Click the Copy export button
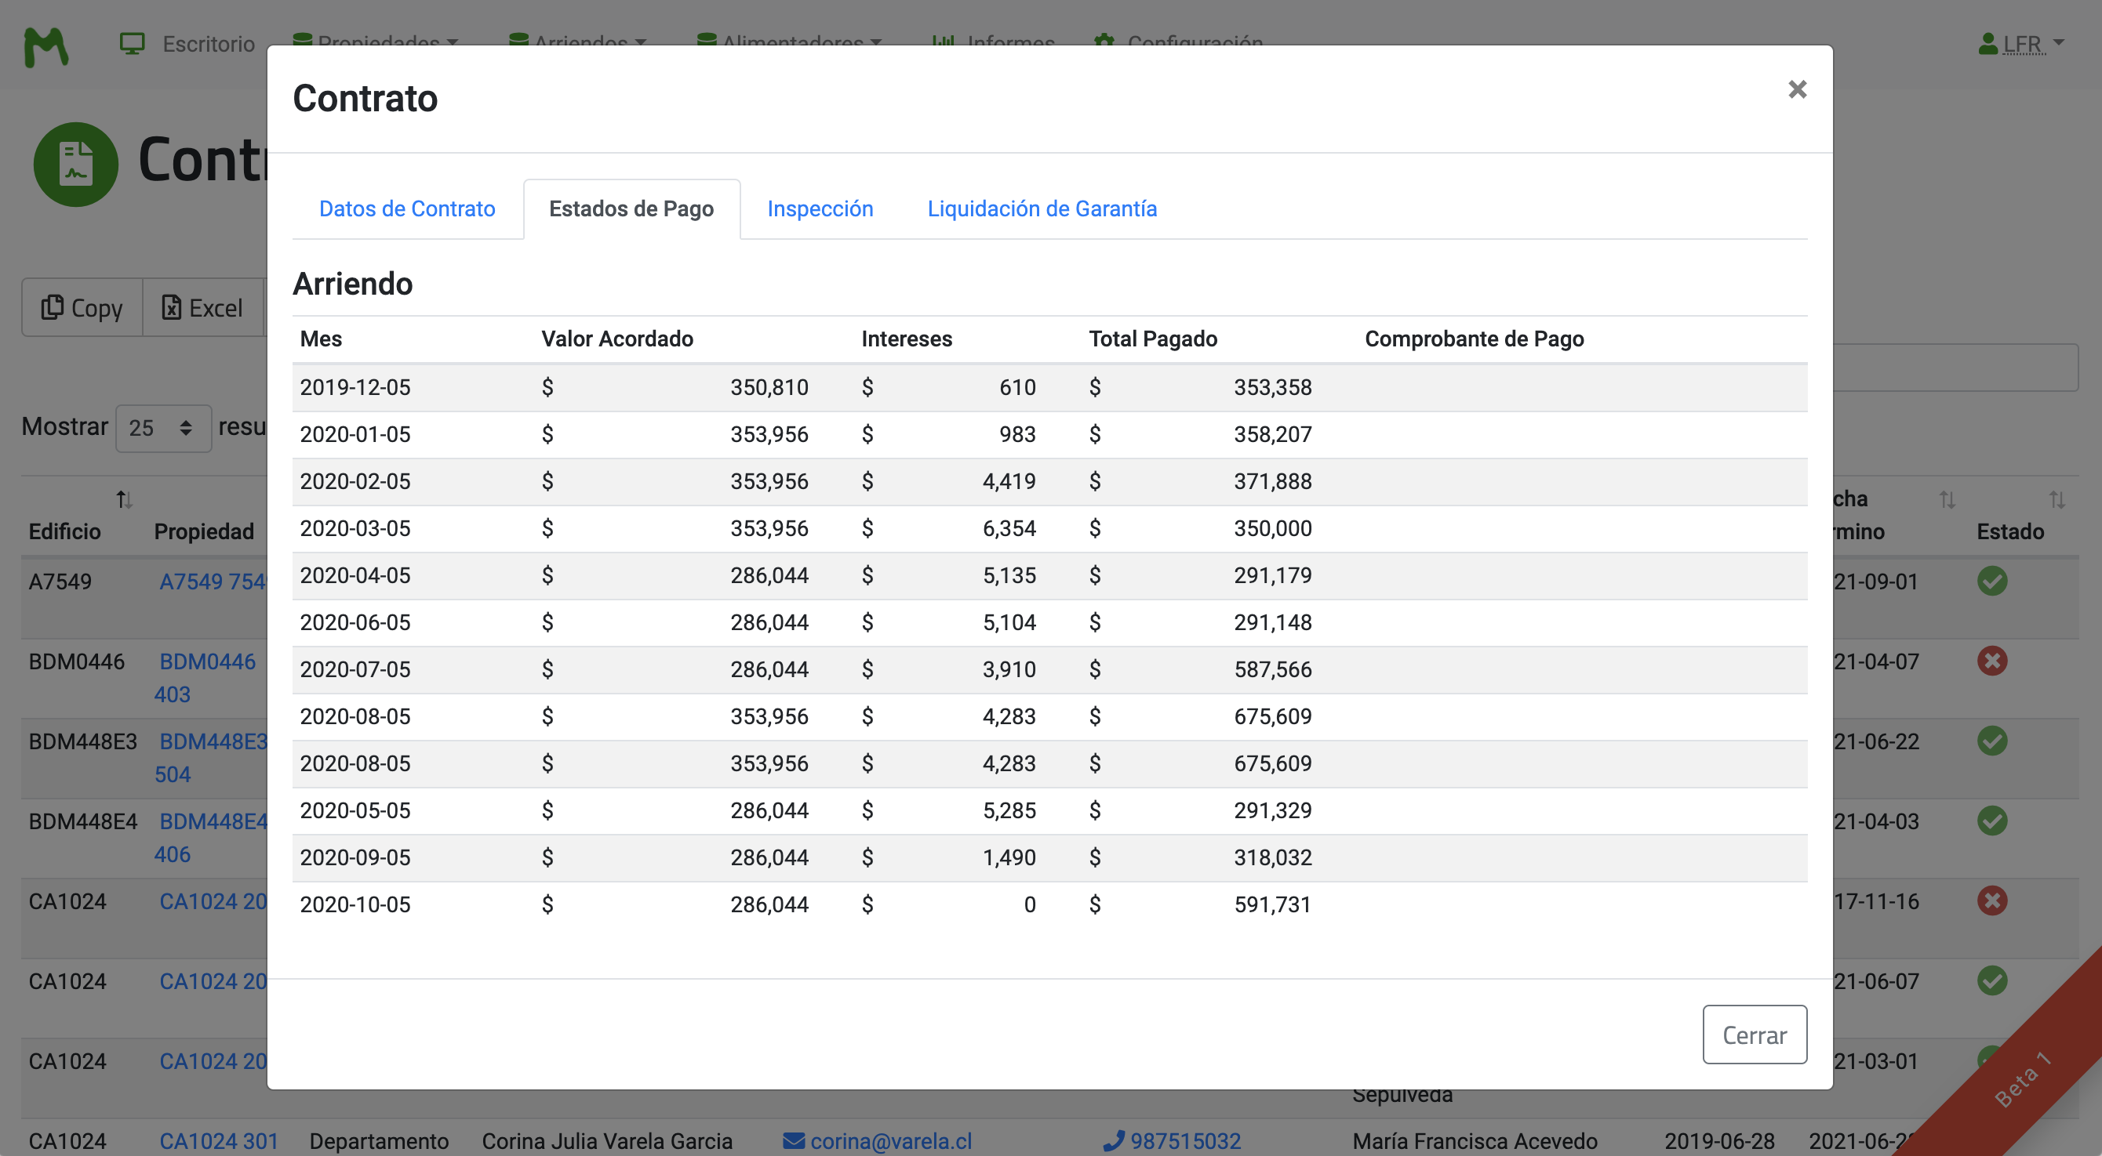 82,308
